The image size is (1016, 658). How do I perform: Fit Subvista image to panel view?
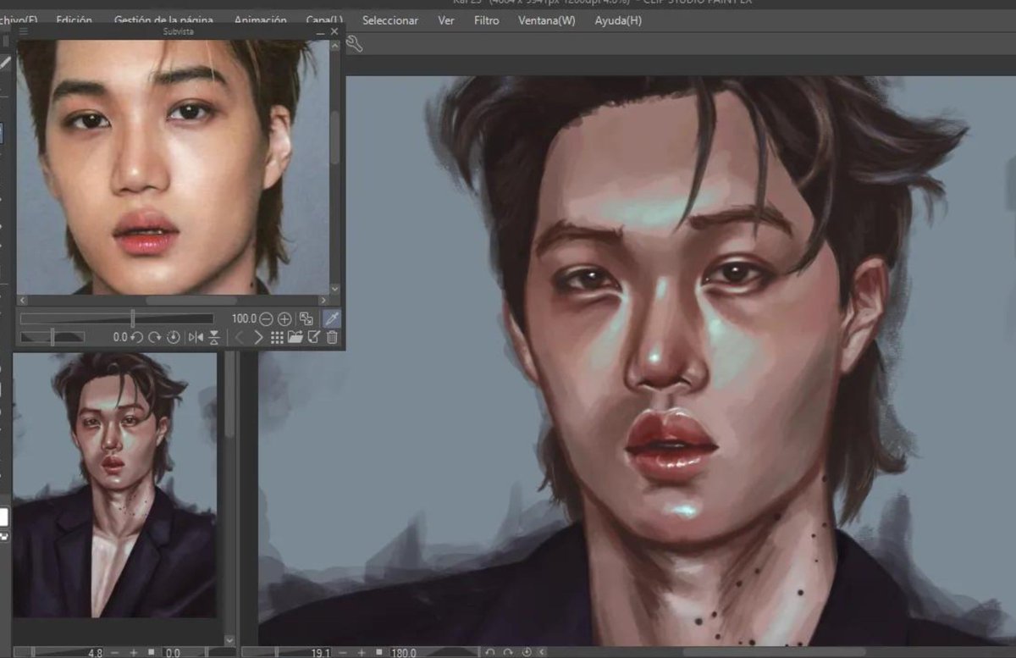306,319
